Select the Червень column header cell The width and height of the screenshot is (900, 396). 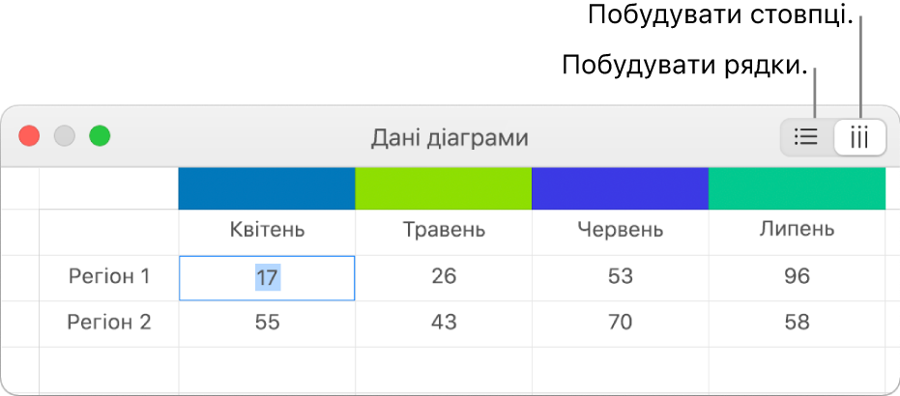click(621, 232)
